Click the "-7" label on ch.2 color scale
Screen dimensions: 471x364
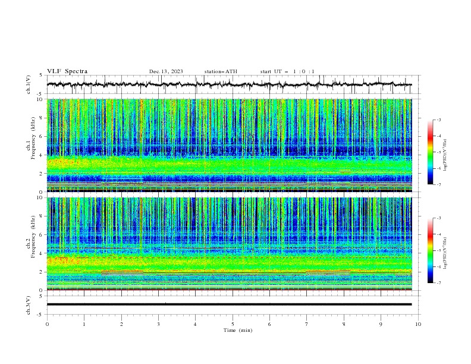(x=438, y=283)
